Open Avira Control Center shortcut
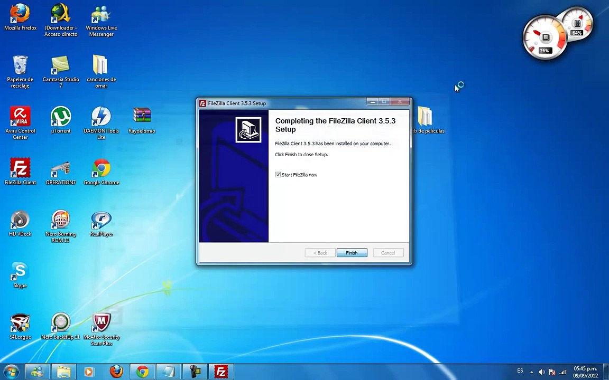 pos(20,123)
